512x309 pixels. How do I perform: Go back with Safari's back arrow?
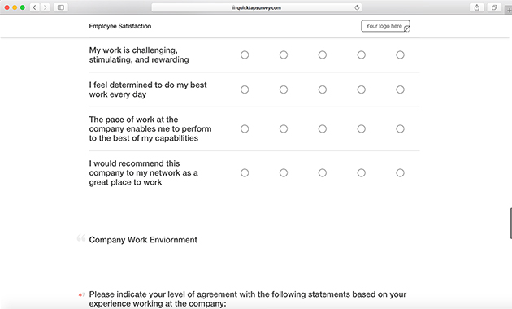coord(35,7)
